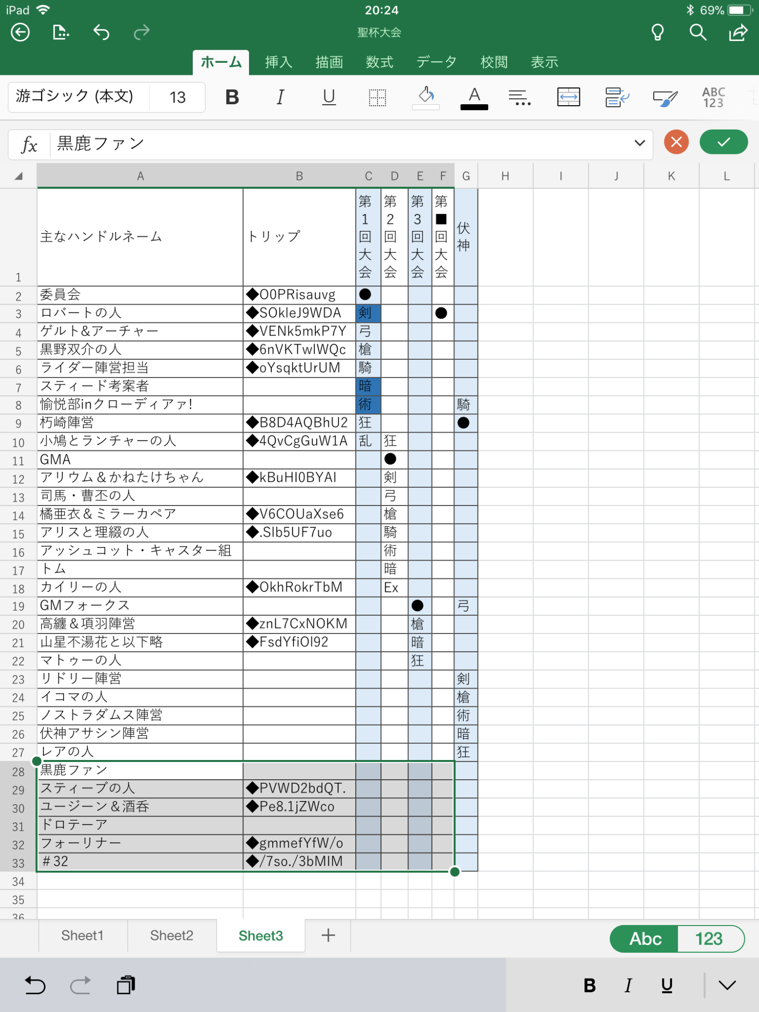This screenshot has width=759, height=1012.
Task: Toggle italic in the ribbon
Action: [x=280, y=97]
